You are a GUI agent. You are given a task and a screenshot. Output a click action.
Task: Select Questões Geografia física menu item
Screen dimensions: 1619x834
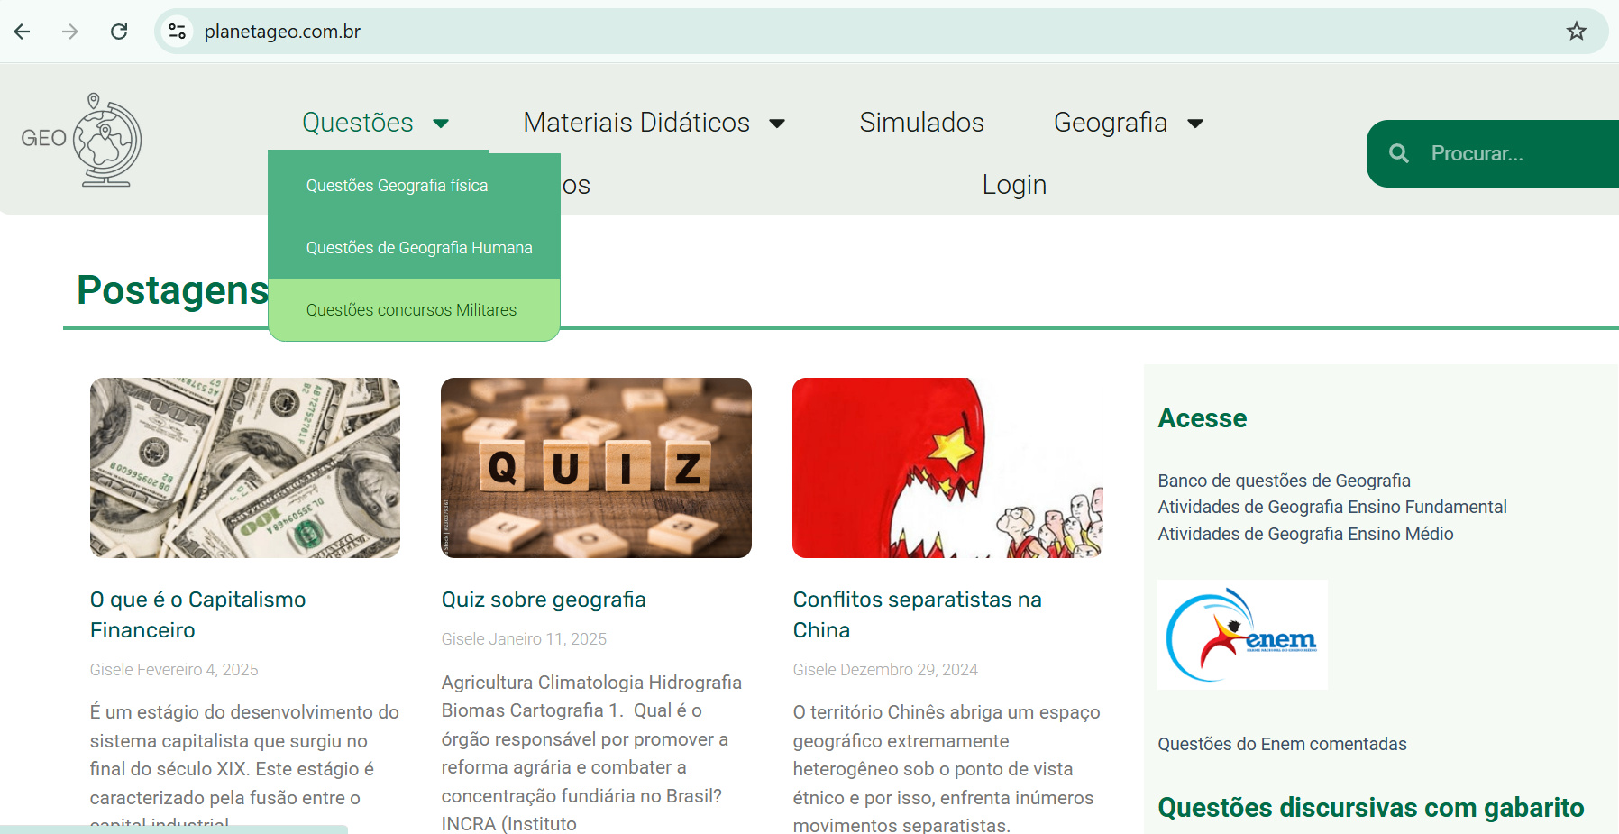tap(397, 186)
